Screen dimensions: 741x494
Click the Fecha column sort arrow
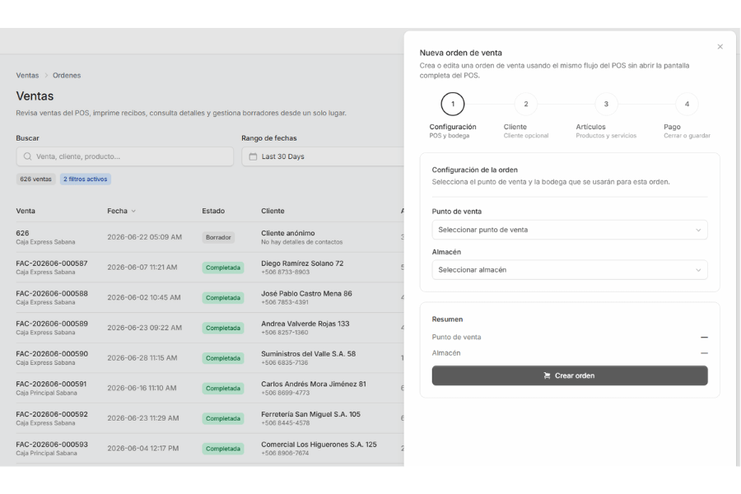(x=133, y=212)
